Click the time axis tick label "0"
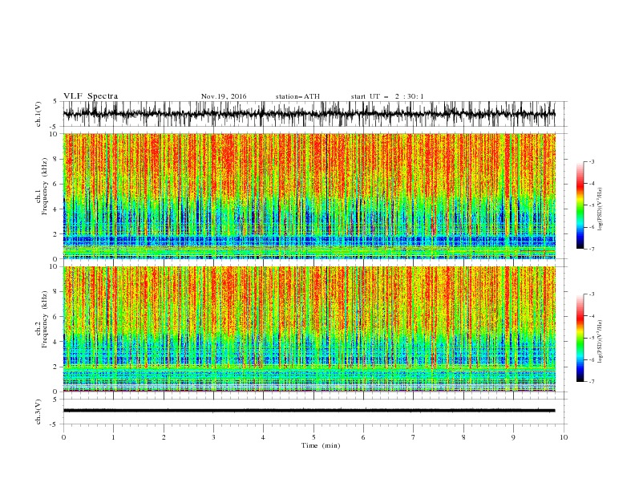 [63, 437]
